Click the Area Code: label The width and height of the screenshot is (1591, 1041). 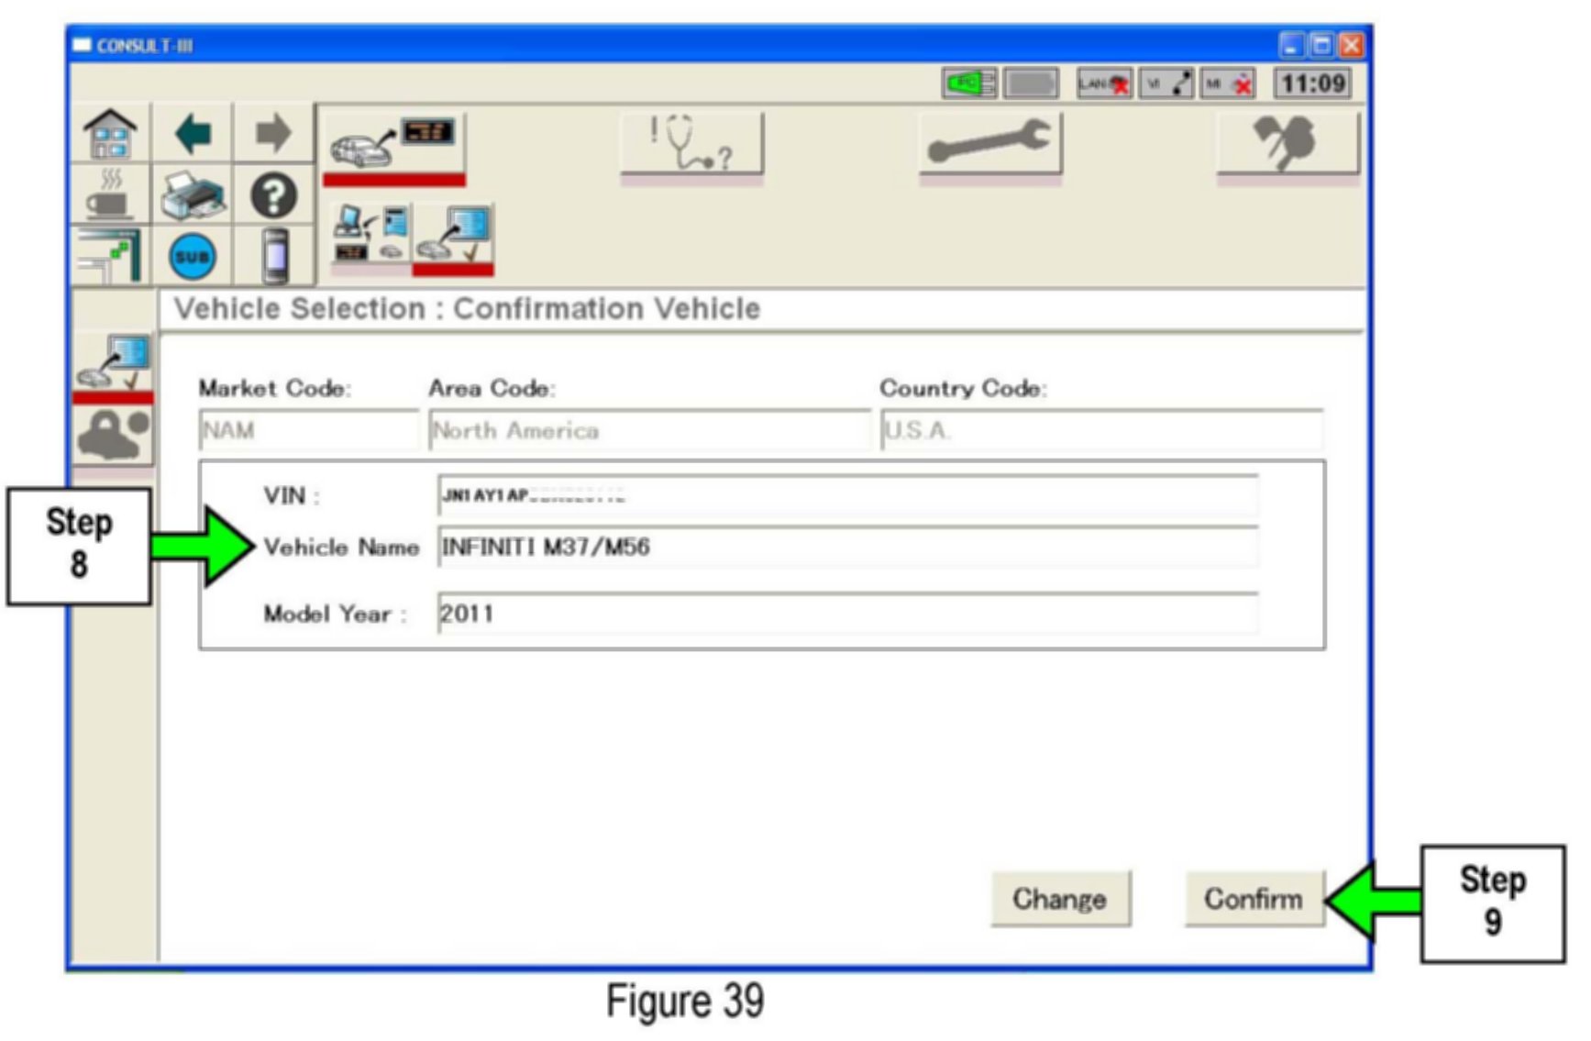pos(492,389)
